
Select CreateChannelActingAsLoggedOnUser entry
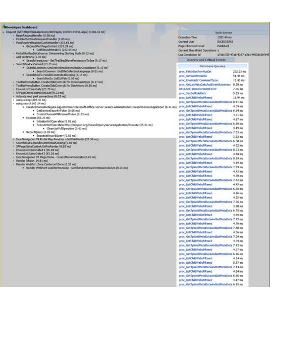click(101, 107)
